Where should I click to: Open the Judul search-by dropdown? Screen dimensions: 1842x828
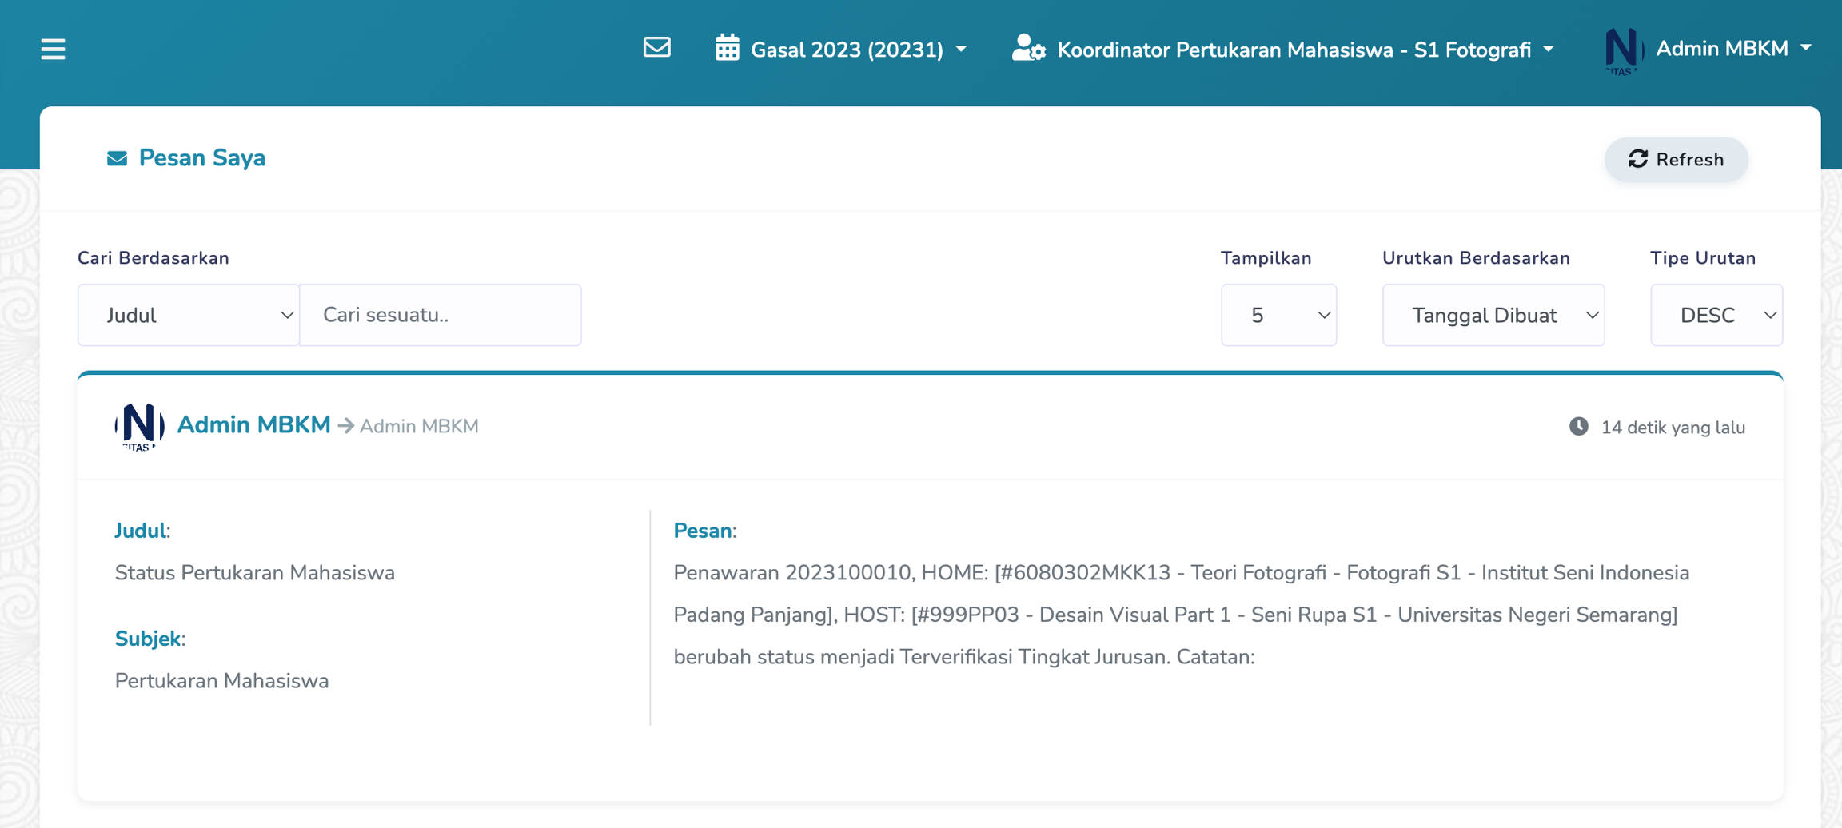(189, 315)
